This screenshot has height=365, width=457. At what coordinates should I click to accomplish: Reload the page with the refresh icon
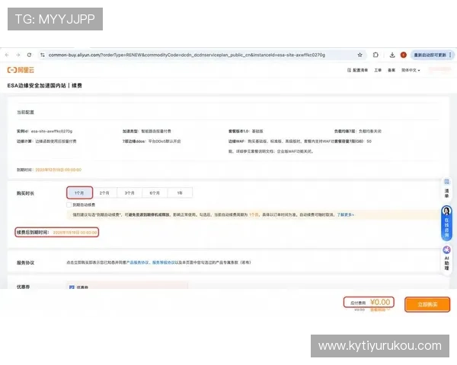click(30, 56)
